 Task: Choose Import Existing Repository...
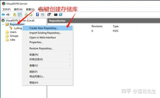pos(47,33)
